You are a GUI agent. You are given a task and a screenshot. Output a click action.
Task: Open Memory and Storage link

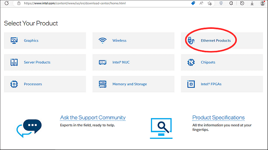(129, 84)
